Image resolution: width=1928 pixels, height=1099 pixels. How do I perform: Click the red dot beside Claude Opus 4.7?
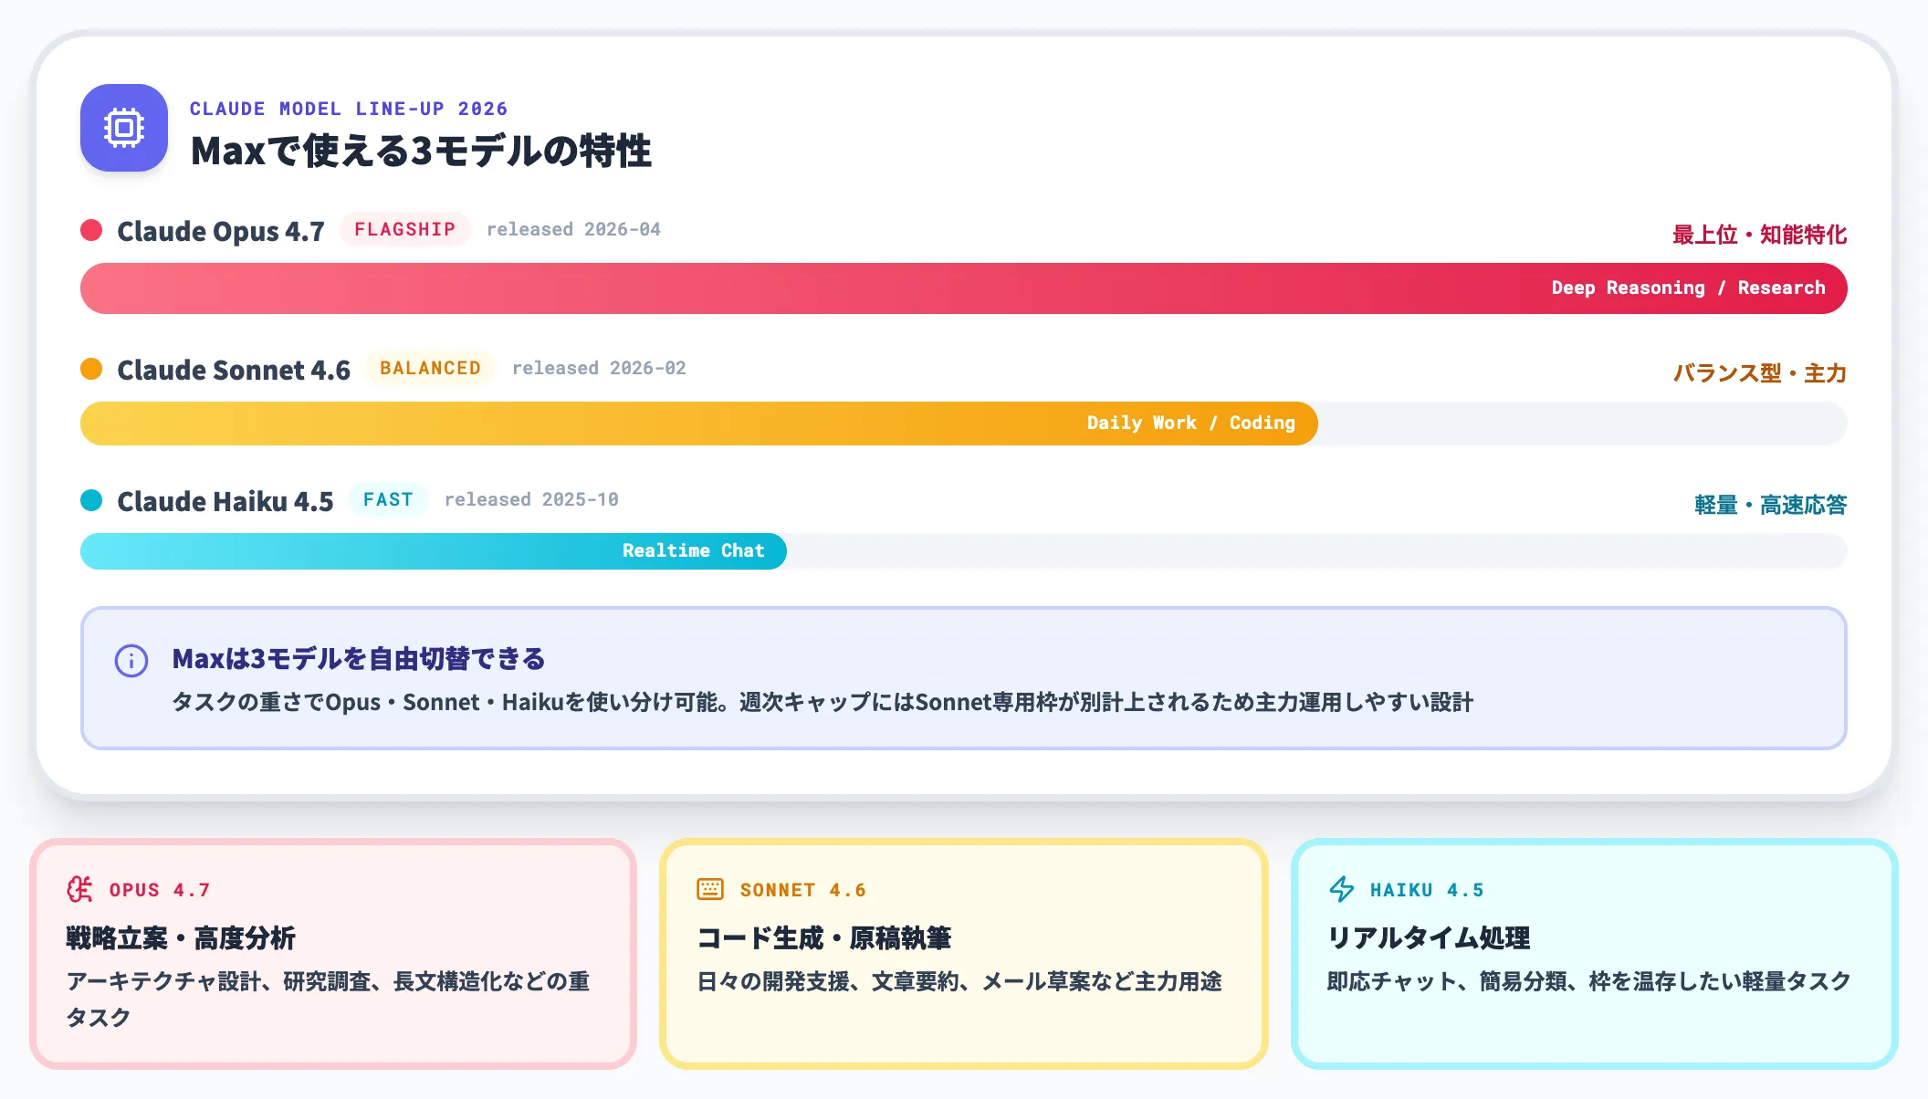[91, 230]
